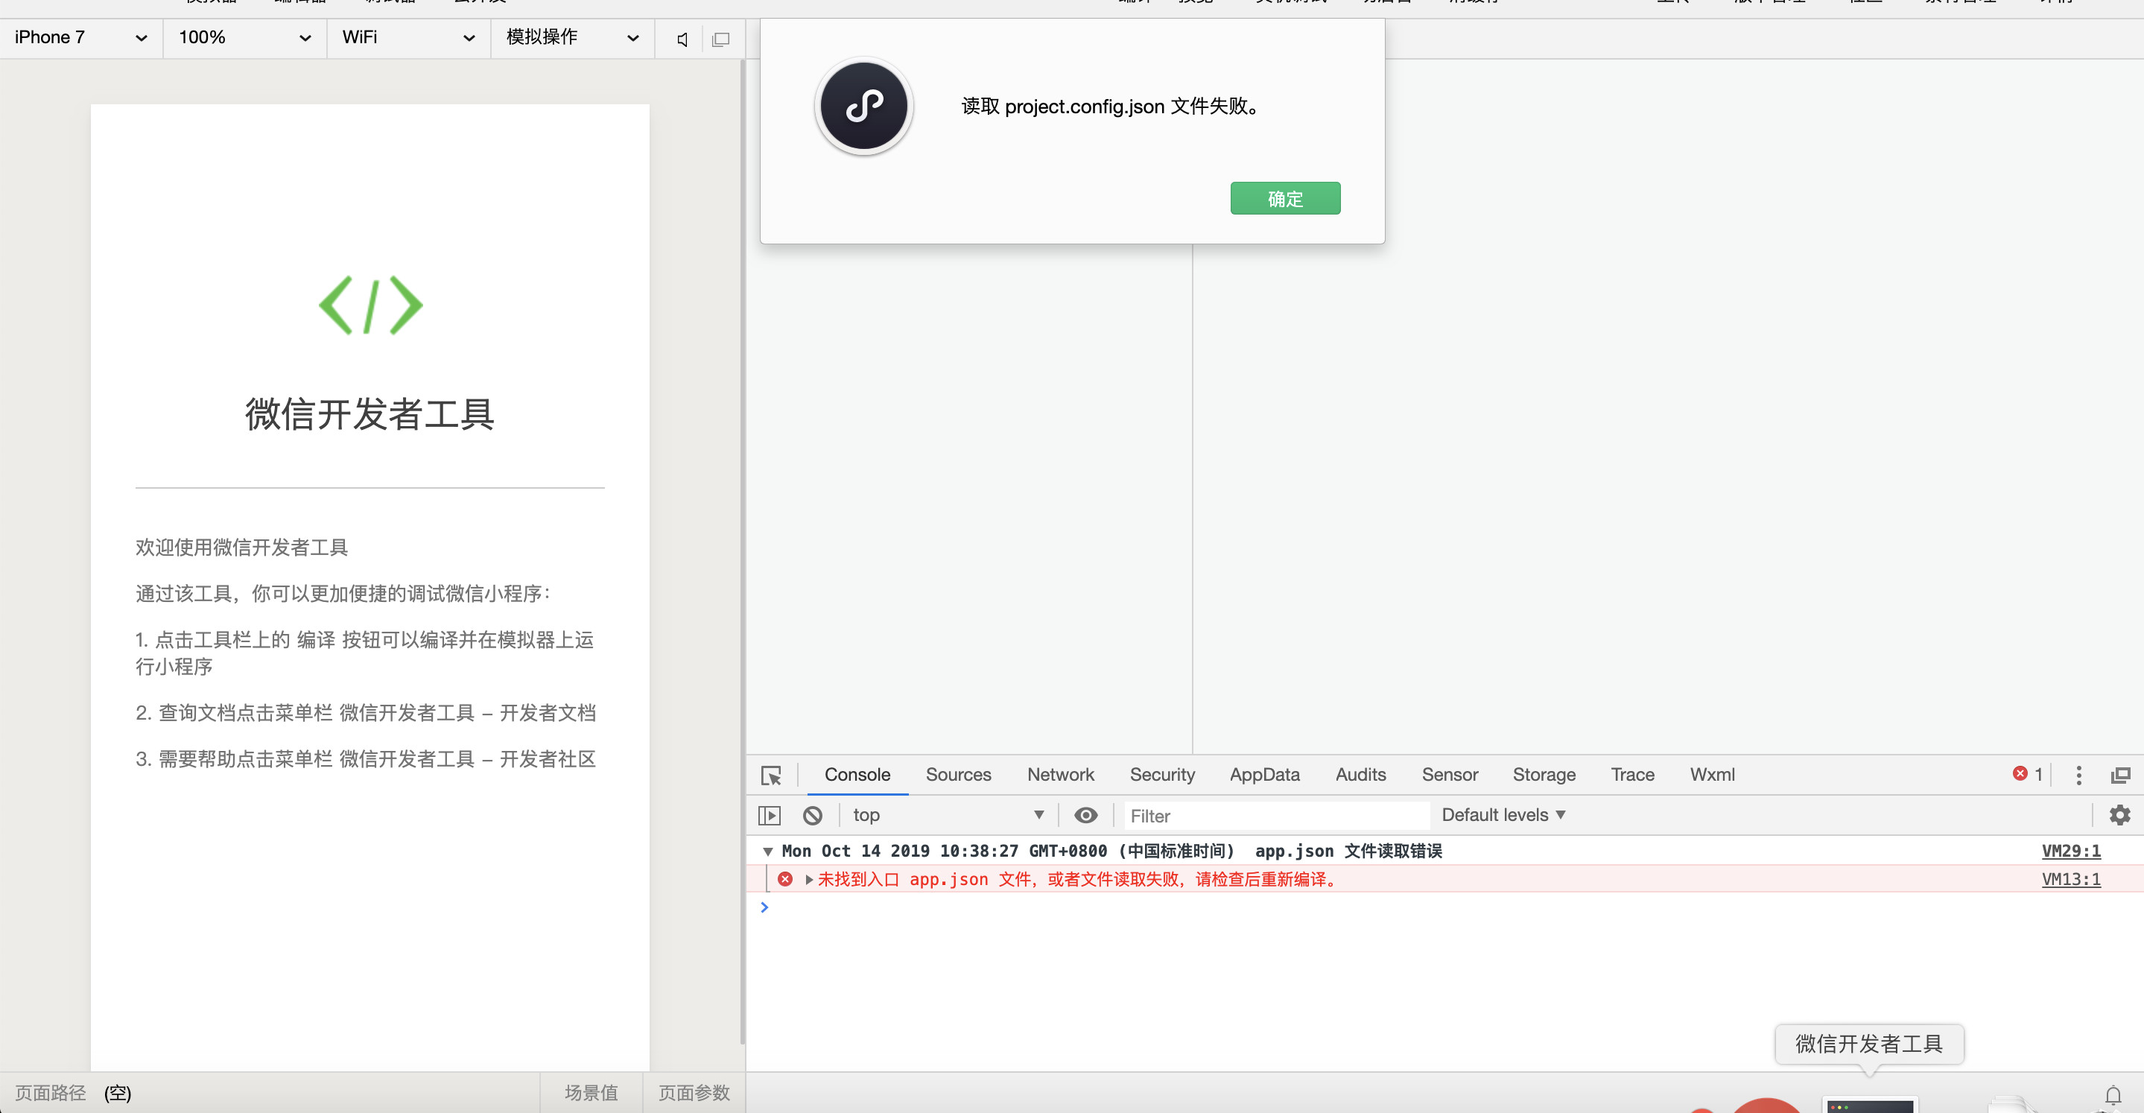
Task: Collapse the app.json error log group
Action: tap(767, 852)
